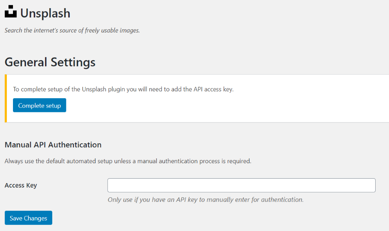Click empty gray space right of Save Changes

[x=203, y=218]
